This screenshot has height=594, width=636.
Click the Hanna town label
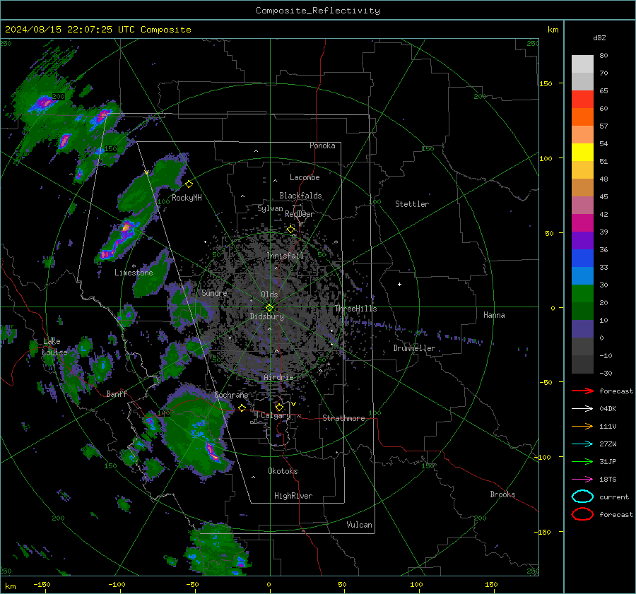tap(494, 315)
